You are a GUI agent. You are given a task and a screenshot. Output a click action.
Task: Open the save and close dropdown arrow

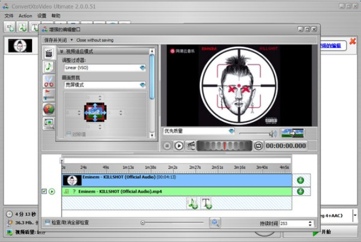click(72, 40)
